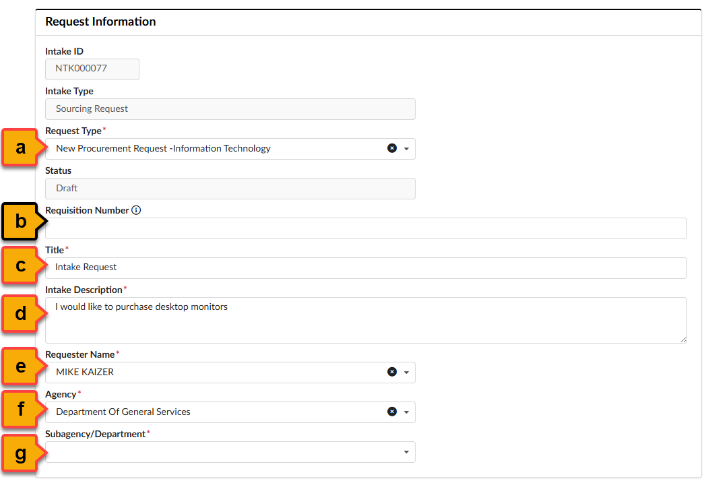Click the Intake ID field showing NTK000077
Image resolution: width=708 pixels, height=481 pixels.
(x=92, y=69)
